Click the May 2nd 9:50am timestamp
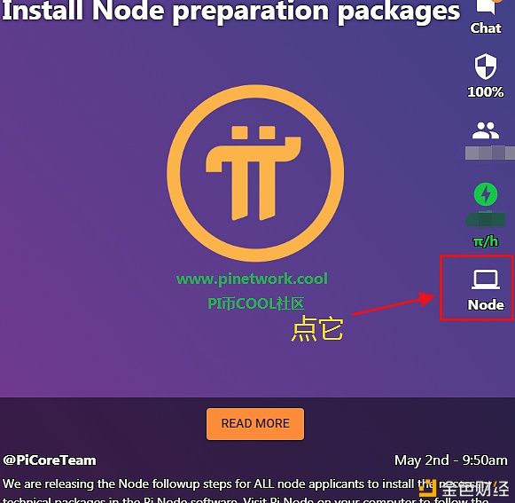Screen dimensions: 515x503 [x=451, y=460]
